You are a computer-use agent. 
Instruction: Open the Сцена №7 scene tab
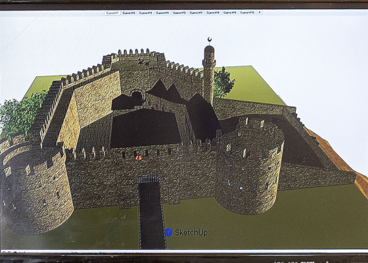pyautogui.click(x=196, y=13)
